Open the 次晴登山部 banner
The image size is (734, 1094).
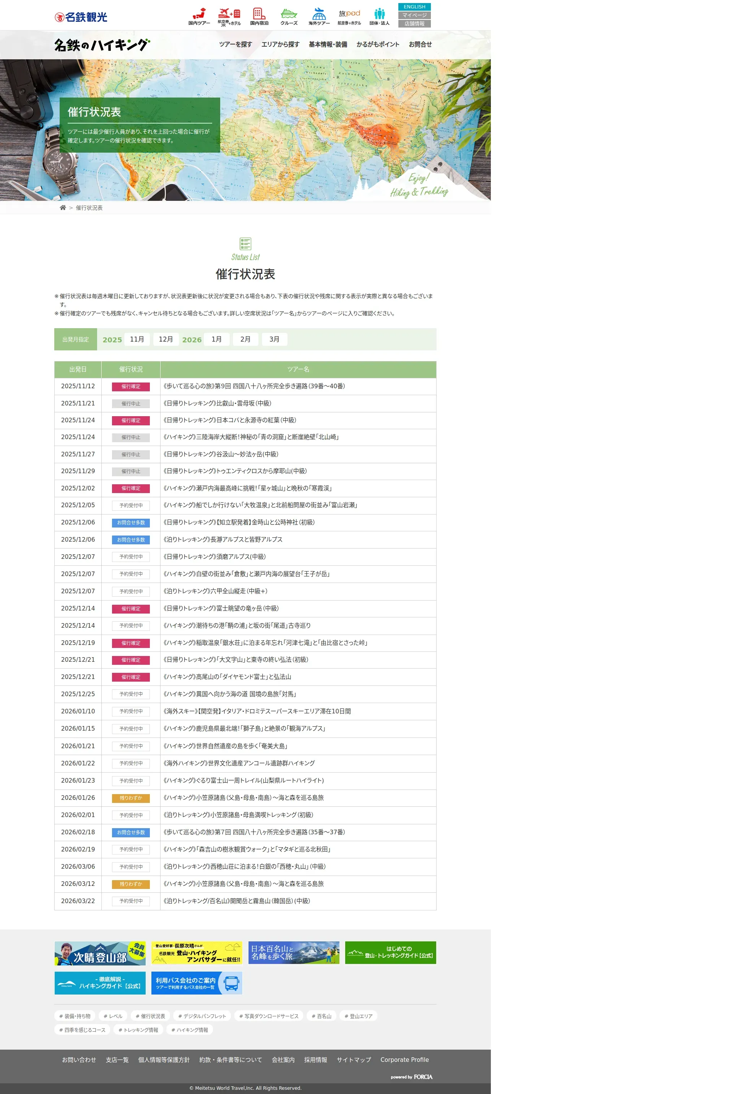[100, 953]
